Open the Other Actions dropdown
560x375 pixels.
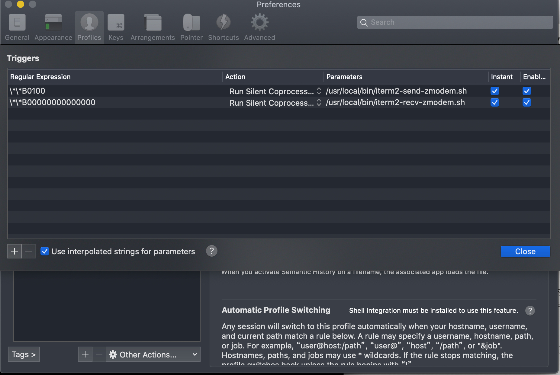(153, 354)
